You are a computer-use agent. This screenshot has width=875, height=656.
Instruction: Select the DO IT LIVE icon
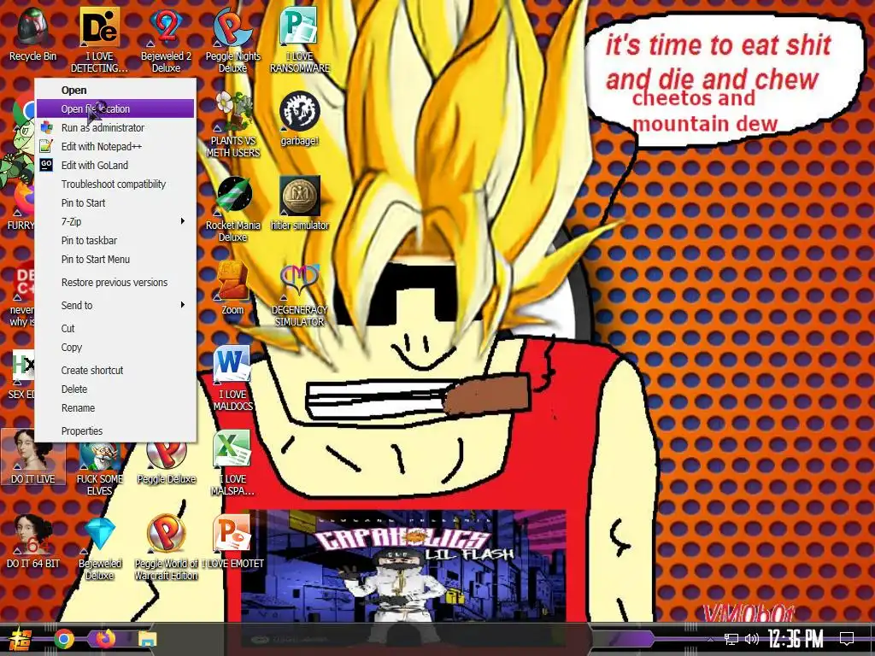click(33, 458)
